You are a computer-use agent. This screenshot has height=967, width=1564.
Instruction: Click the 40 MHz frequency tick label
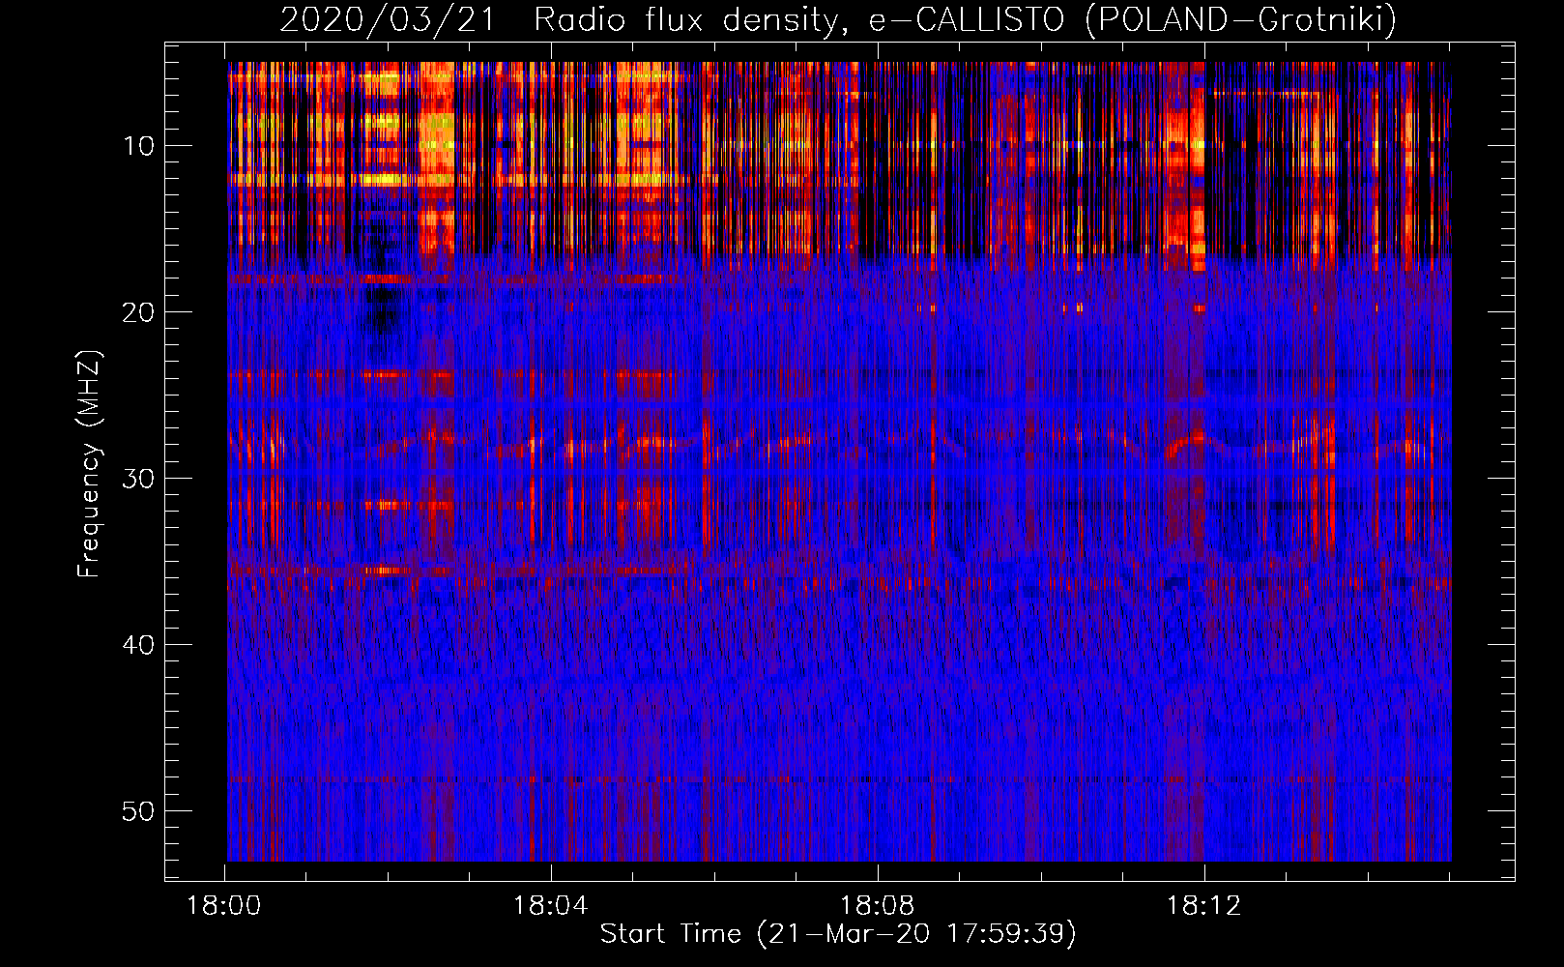point(139,645)
